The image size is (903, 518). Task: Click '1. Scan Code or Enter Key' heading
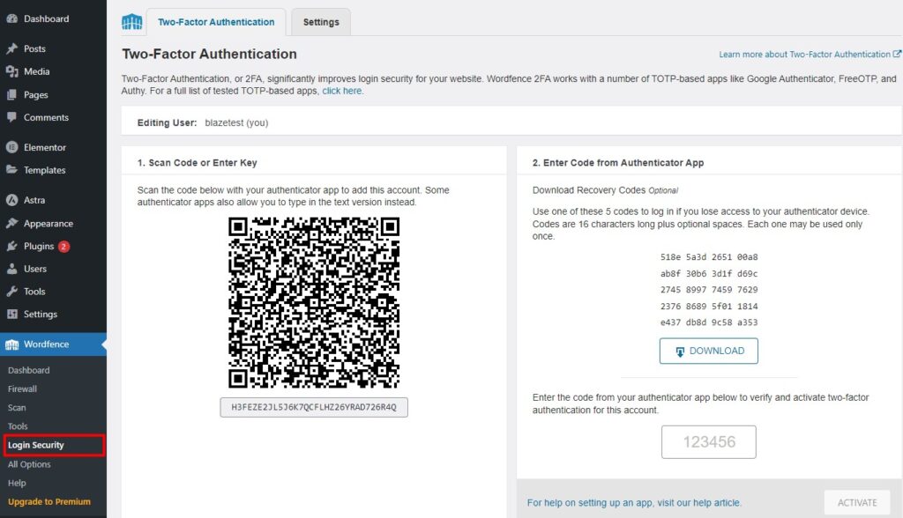click(197, 163)
